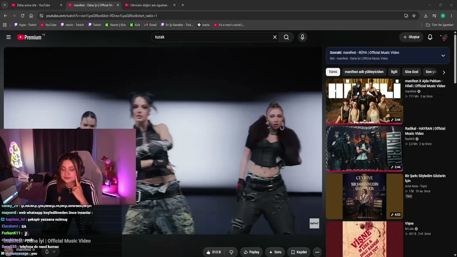
Task: Install app icon in address bar
Action: pyautogui.click(x=406, y=16)
